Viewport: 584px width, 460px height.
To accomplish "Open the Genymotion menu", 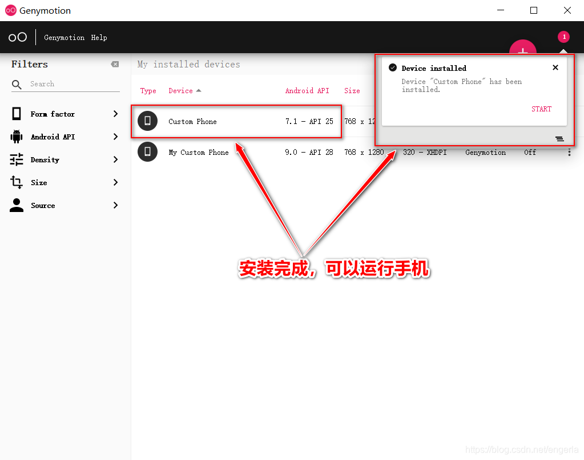I will click(x=64, y=38).
